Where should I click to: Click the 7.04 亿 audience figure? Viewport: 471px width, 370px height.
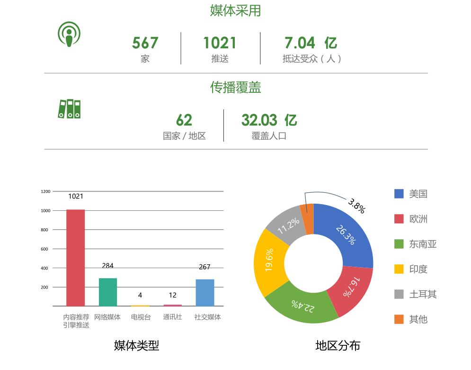tap(311, 43)
